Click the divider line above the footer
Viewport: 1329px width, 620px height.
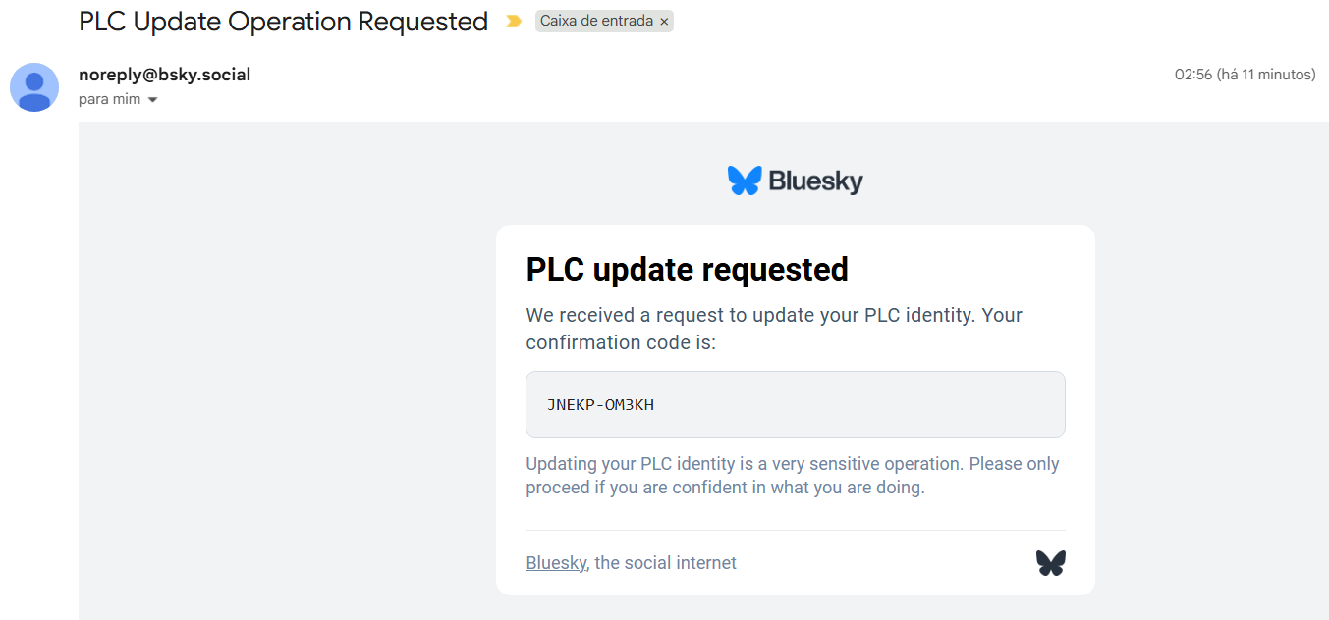click(796, 531)
